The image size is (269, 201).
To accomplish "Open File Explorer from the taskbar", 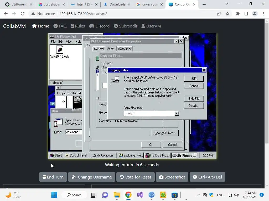I will pyautogui.click(x=117, y=195).
